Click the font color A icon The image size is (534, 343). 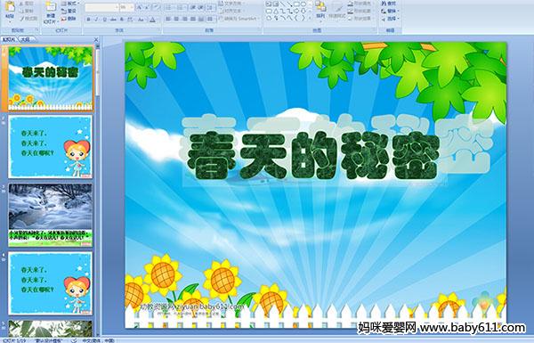(x=152, y=20)
